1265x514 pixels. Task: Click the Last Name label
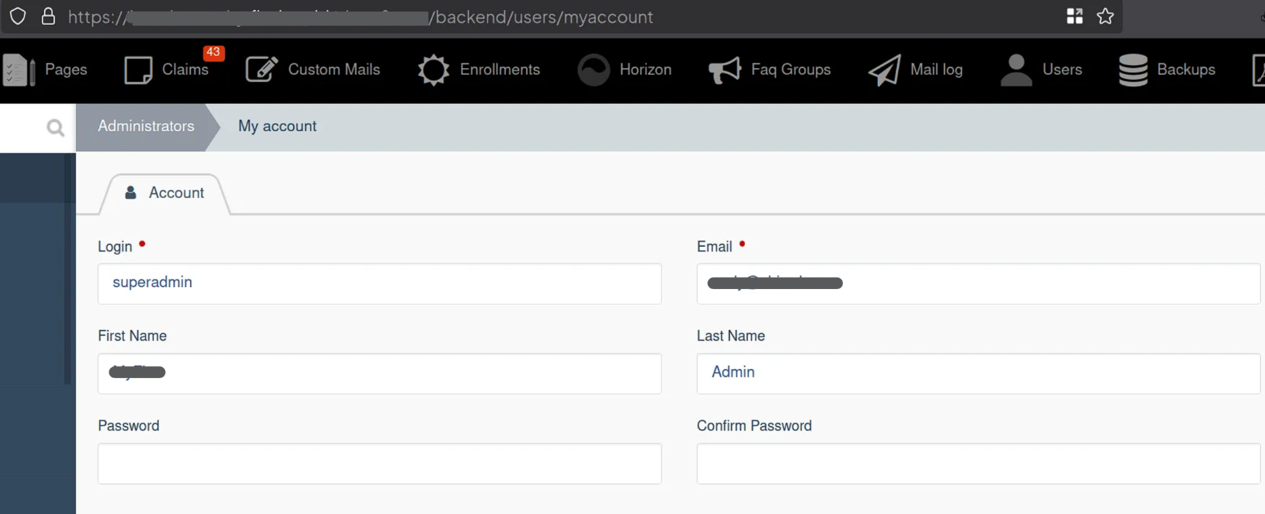pos(731,335)
